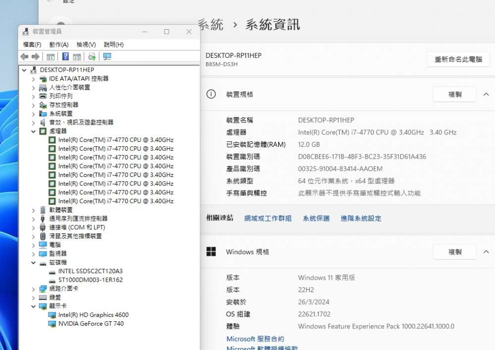The height and width of the screenshot is (350, 495).
Task: Click the 鍵盤 keyboard category icon
Action: pyautogui.click(x=43, y=297)
